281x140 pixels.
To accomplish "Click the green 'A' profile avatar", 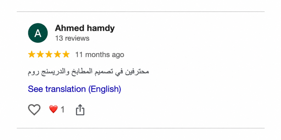I will tap(38, 33).
